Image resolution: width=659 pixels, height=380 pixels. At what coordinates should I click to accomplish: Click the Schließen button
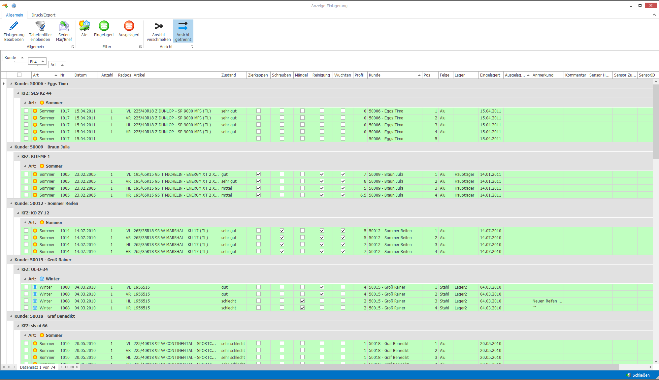pos(638,375)
